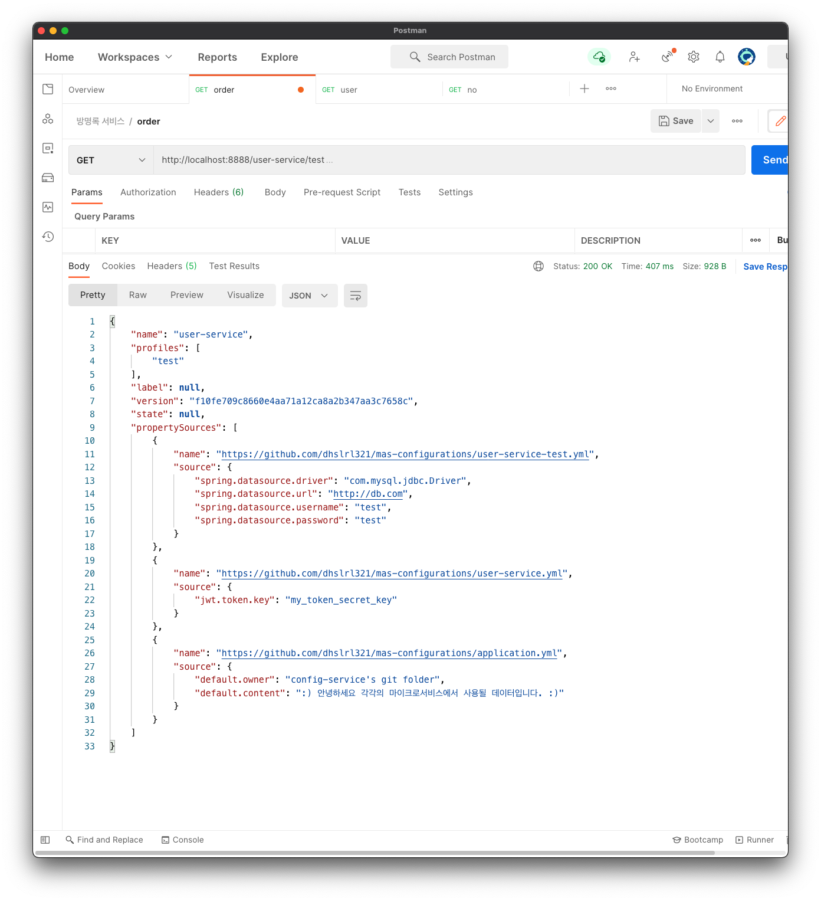821x901 pixels.
Task: Switch response view to Preview
Action: tap(187, 295)
